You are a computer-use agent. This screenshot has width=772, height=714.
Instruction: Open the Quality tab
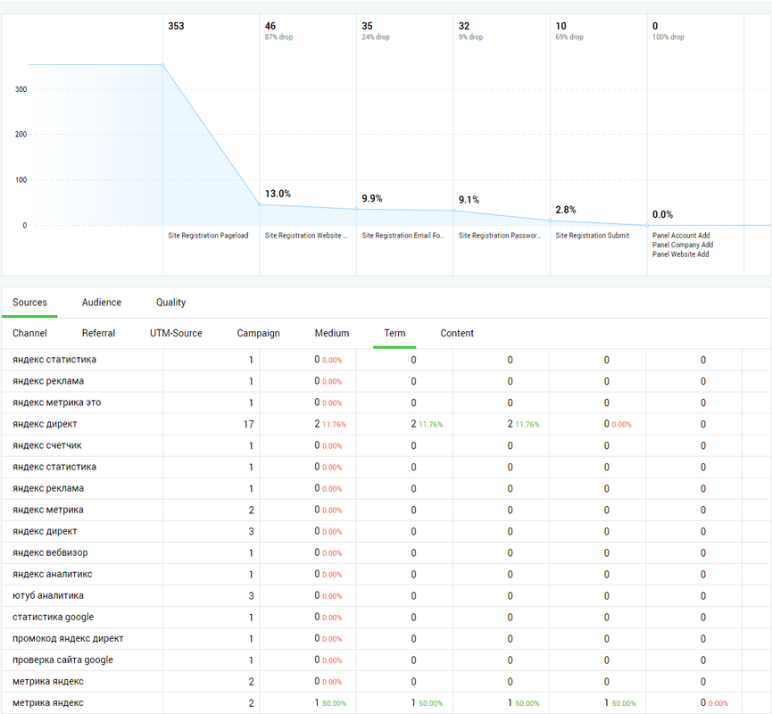170,303
